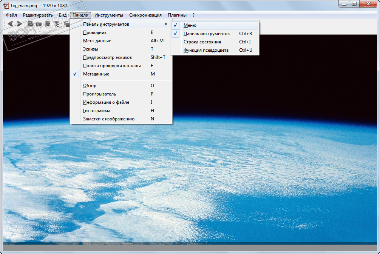Image resolution: width=380 pixels, height=254 pixels.
Task: Uncheck the Метаданные panel
Action: 121,74
